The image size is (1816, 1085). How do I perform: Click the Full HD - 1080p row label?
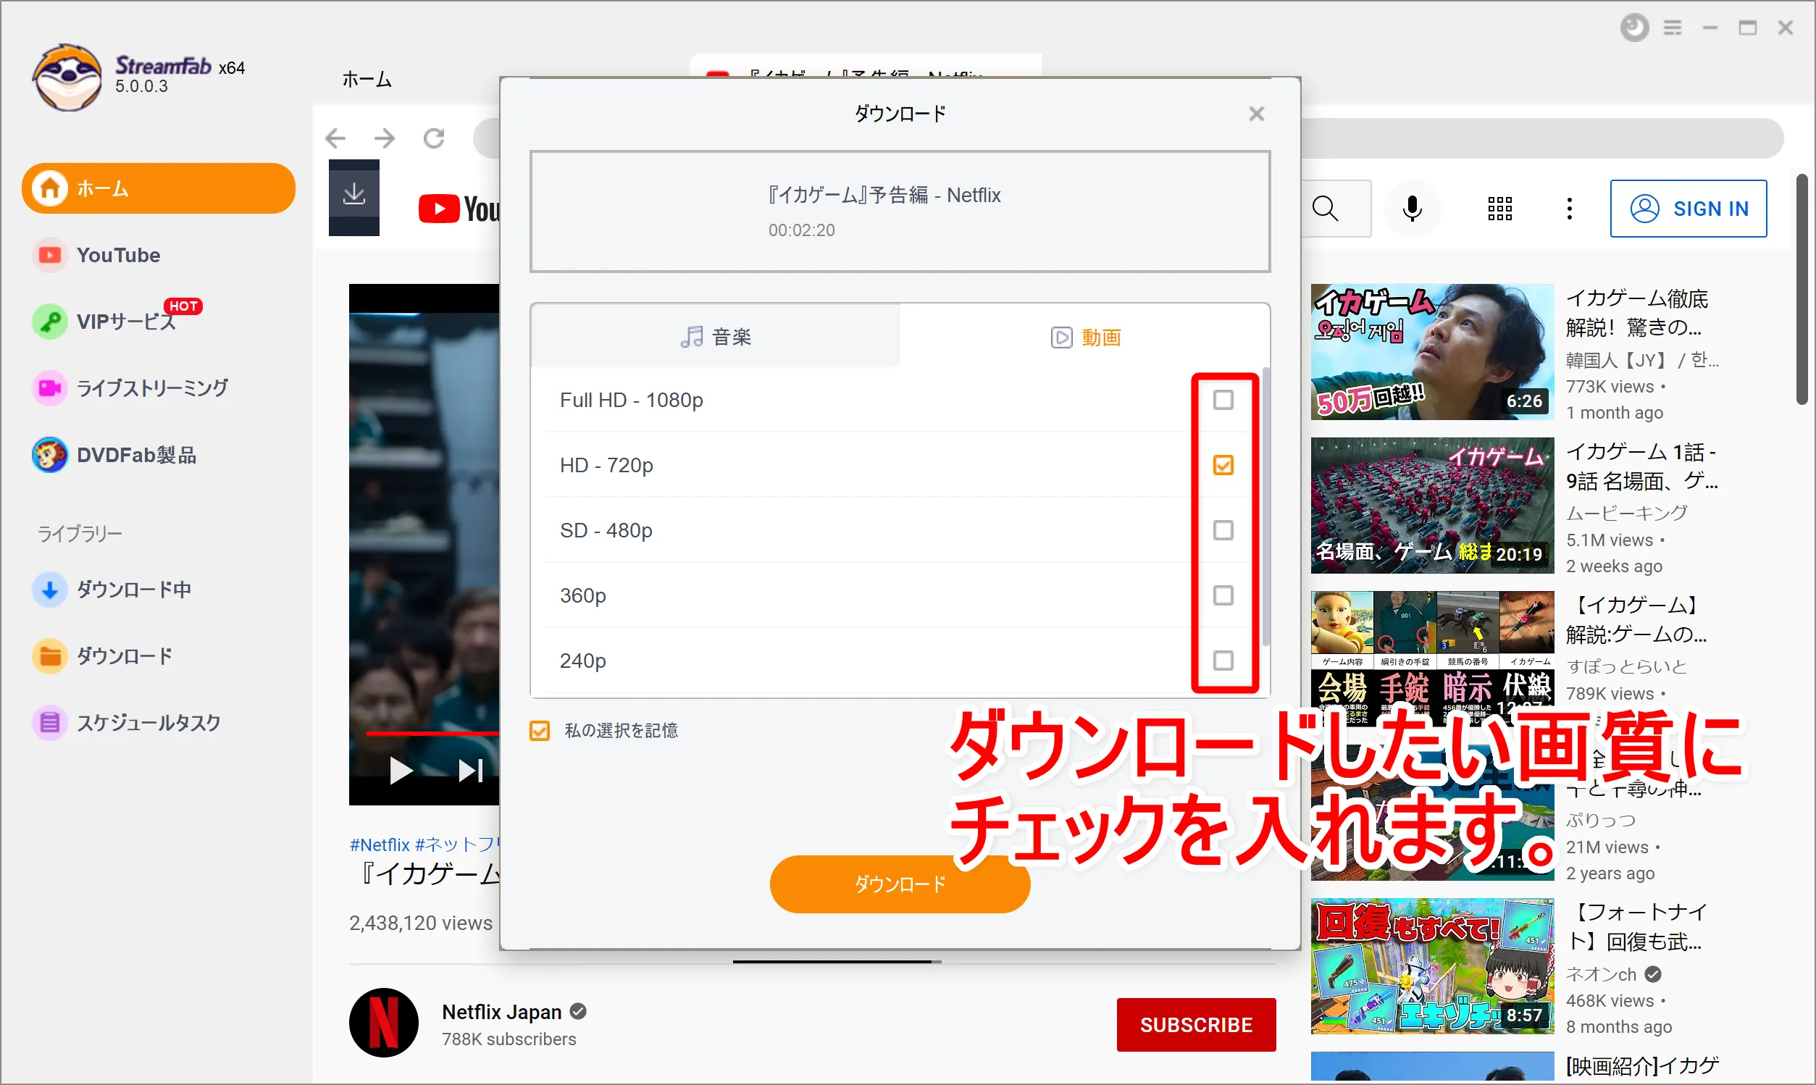[x=631, y=401]
